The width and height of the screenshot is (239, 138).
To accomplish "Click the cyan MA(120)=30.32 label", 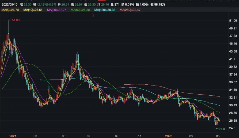I will click(x=105, y=10).
